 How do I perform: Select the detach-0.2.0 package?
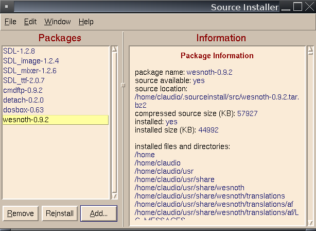coord(23,100)
